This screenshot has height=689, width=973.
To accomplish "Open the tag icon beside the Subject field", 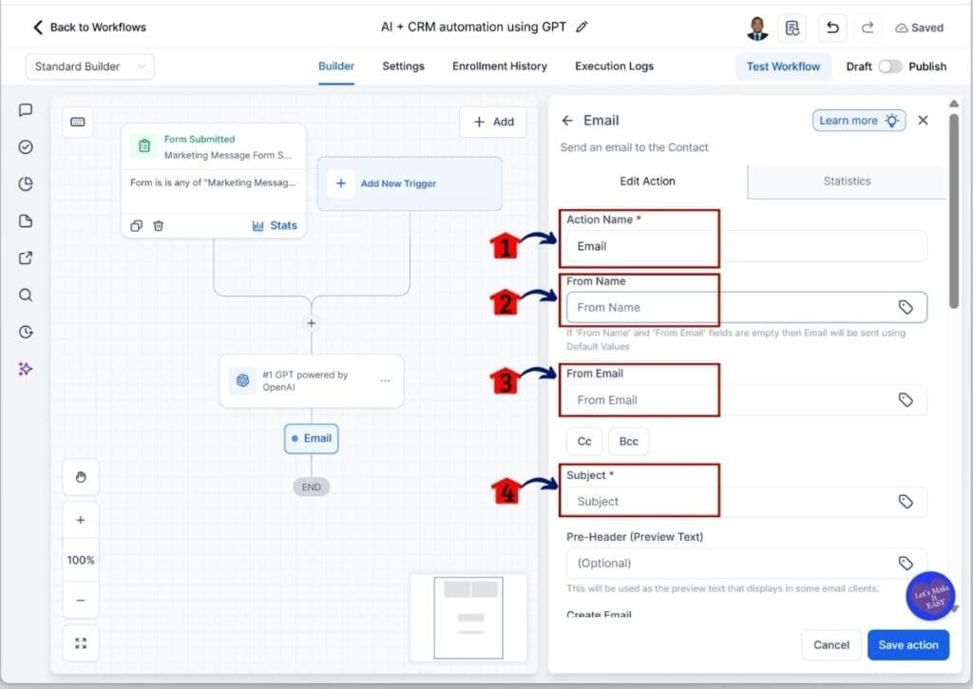I will coord(906,502).
